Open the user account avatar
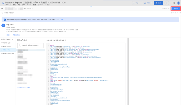Screen dimensions: 181x105 click(x=178, y=3)
